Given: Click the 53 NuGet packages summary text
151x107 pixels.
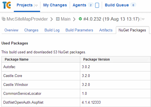Looking at the screenshot, I should click(44, 52).
